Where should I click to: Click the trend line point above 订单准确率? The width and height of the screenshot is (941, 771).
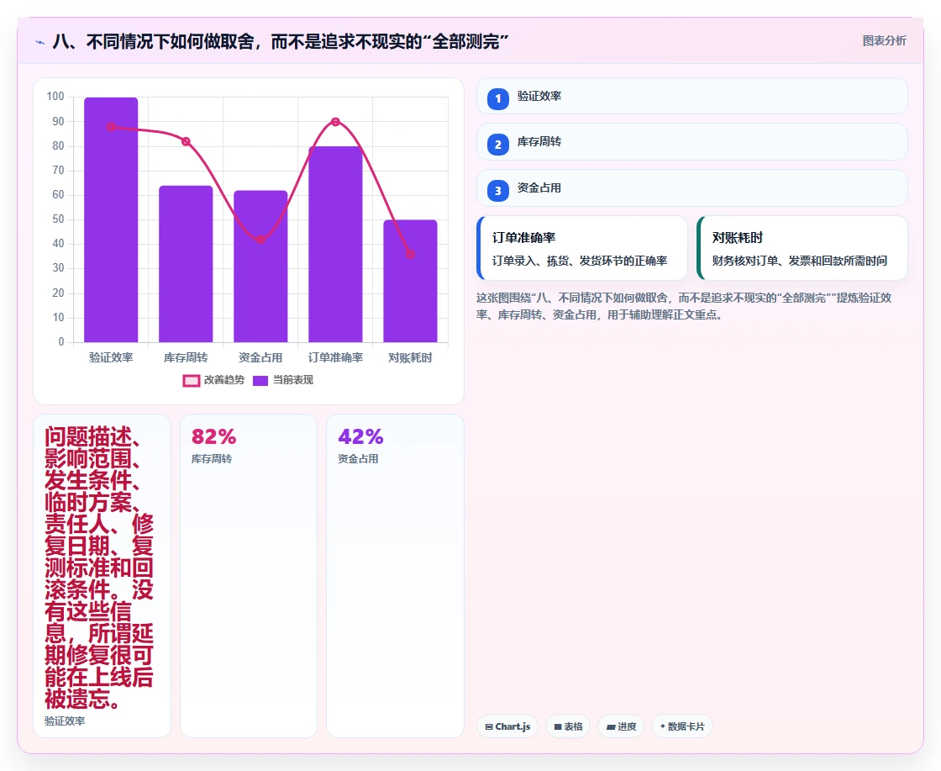(335, 122)
